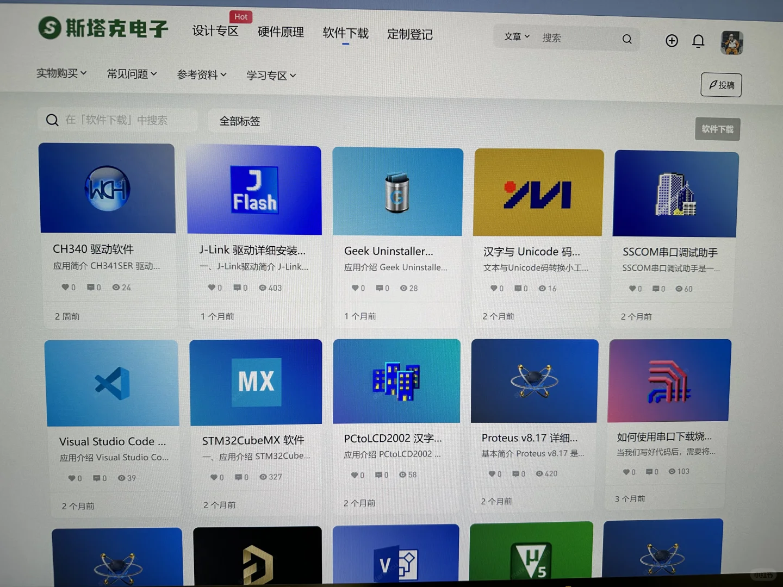The image size is (783, 587).
Task: Like the Proteus v8.17 详细 post
Action: (492, 473)
